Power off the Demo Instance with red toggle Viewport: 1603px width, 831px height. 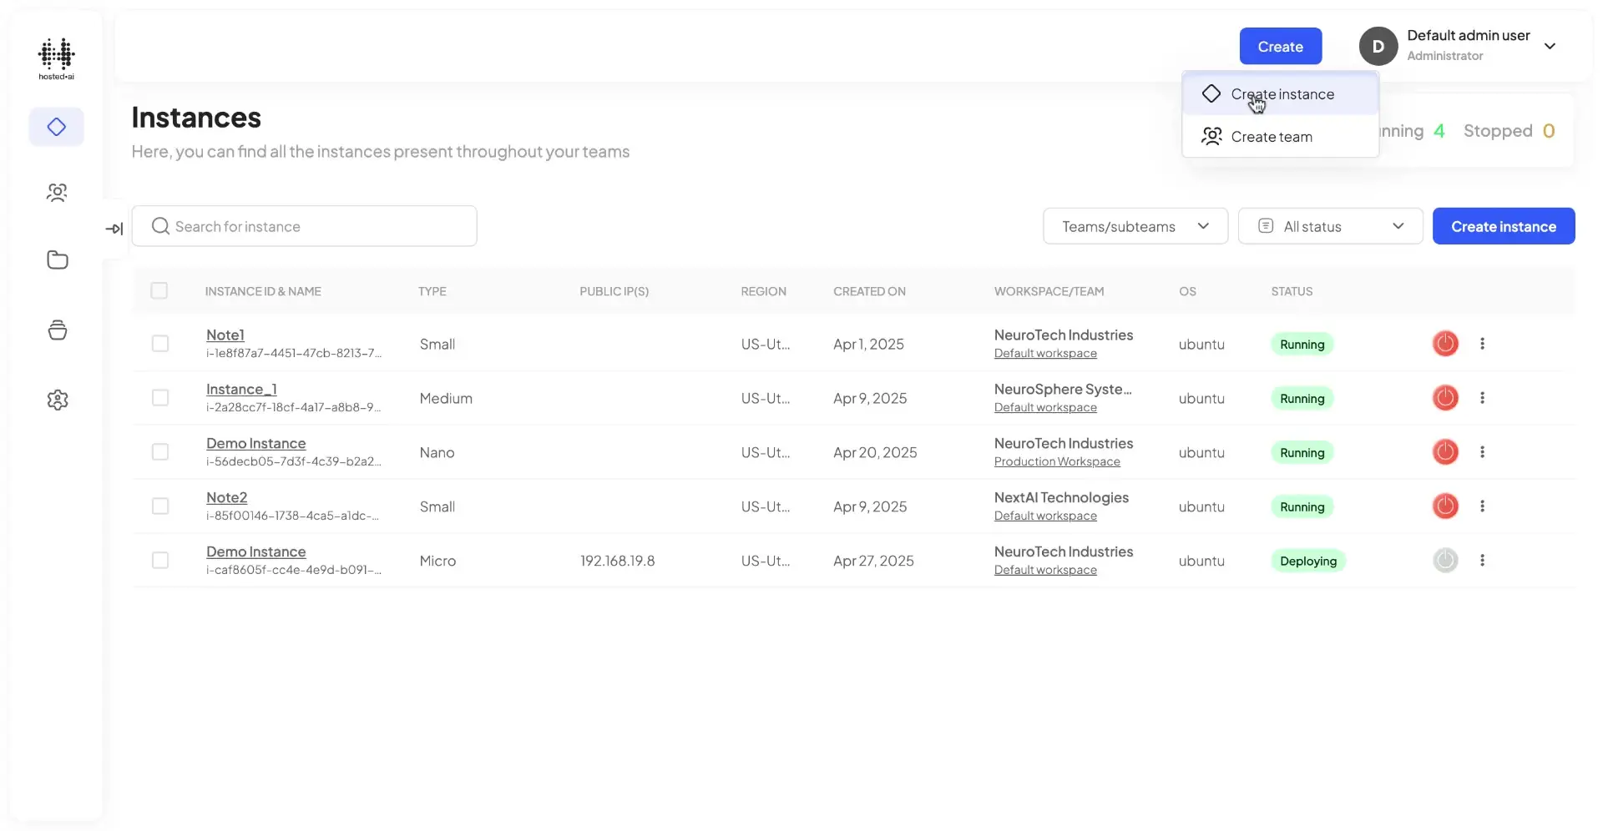(1446, 451)
